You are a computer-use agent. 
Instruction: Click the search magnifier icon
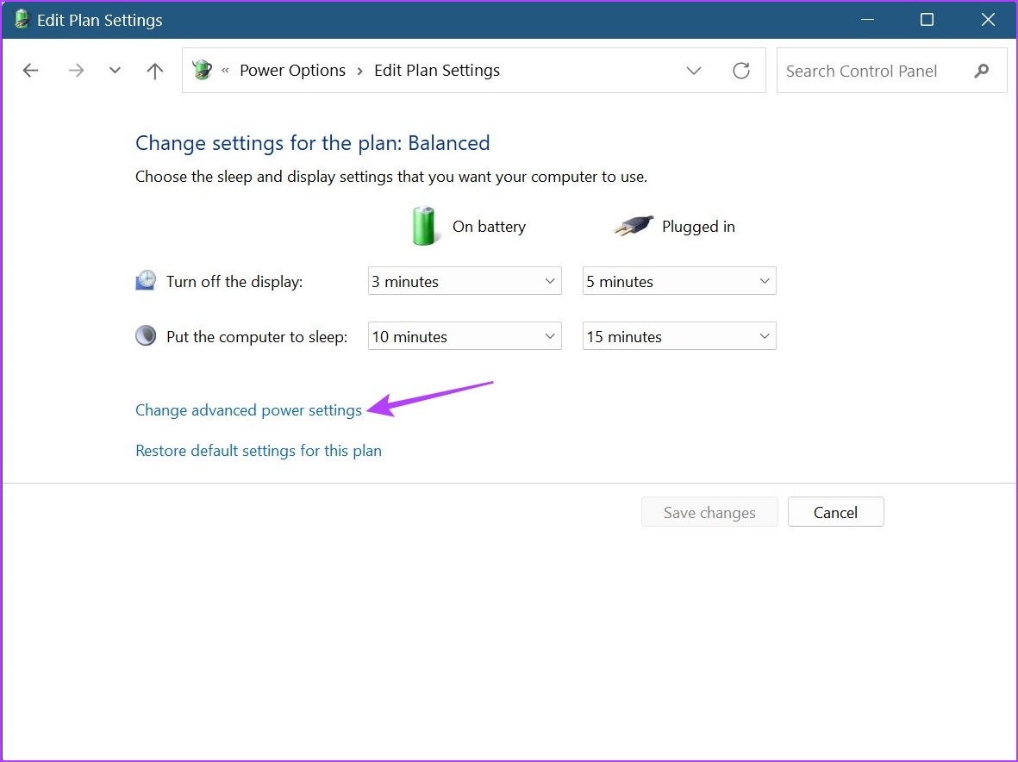pyautogui.click(x=982, y=70)
